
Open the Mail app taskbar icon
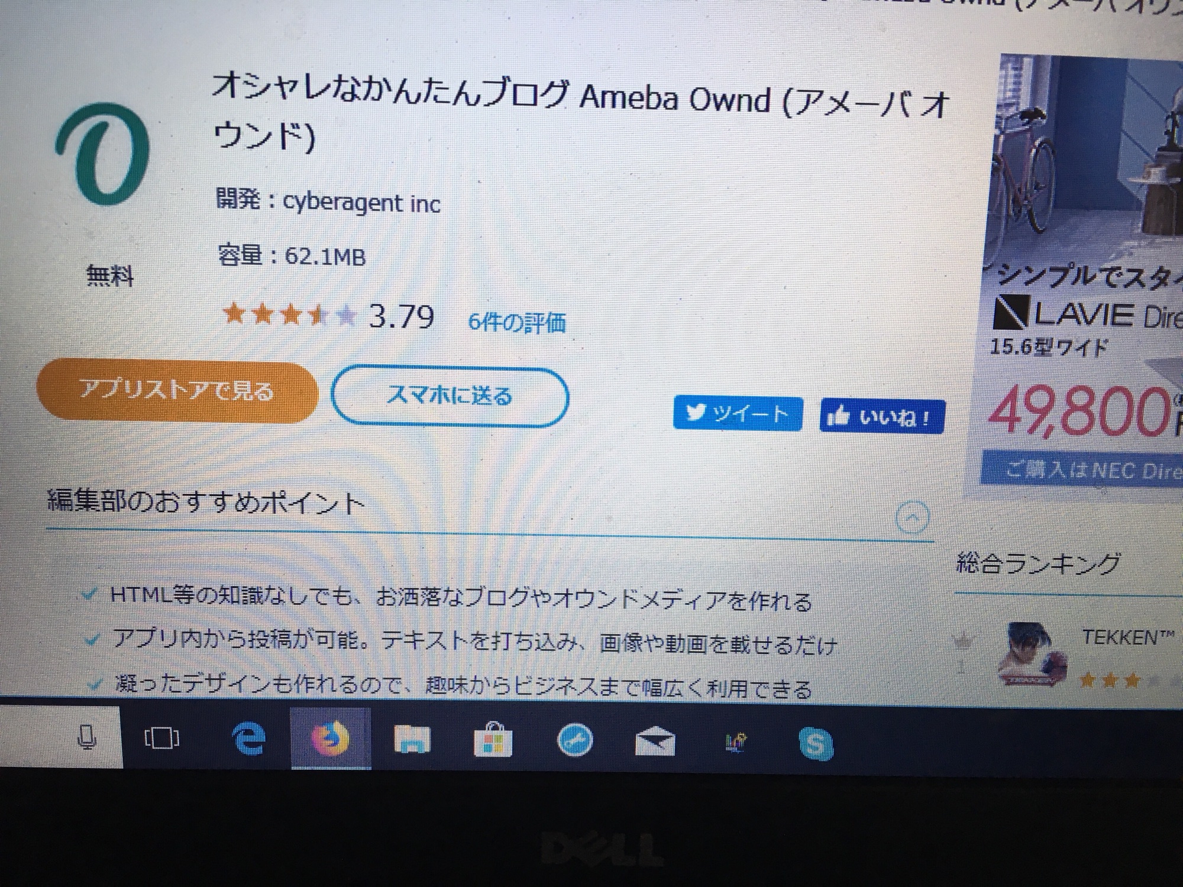click(655, 741)
